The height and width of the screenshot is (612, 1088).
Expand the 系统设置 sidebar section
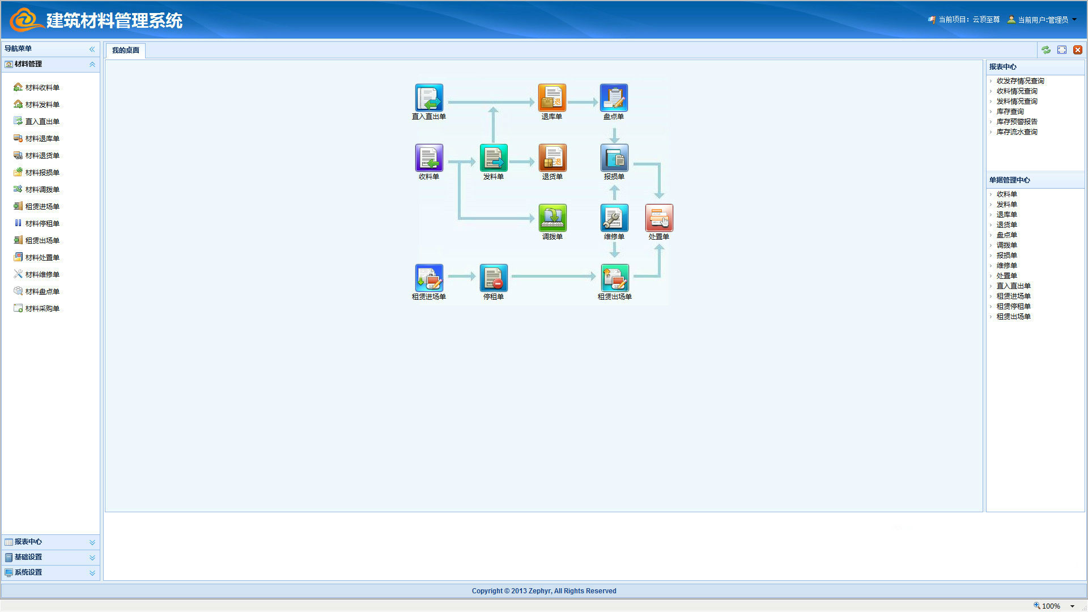point(92,573)
